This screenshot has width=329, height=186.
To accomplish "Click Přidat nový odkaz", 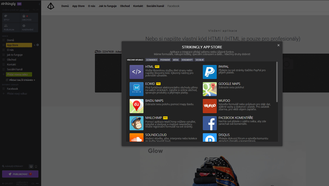I will [17, 94].
